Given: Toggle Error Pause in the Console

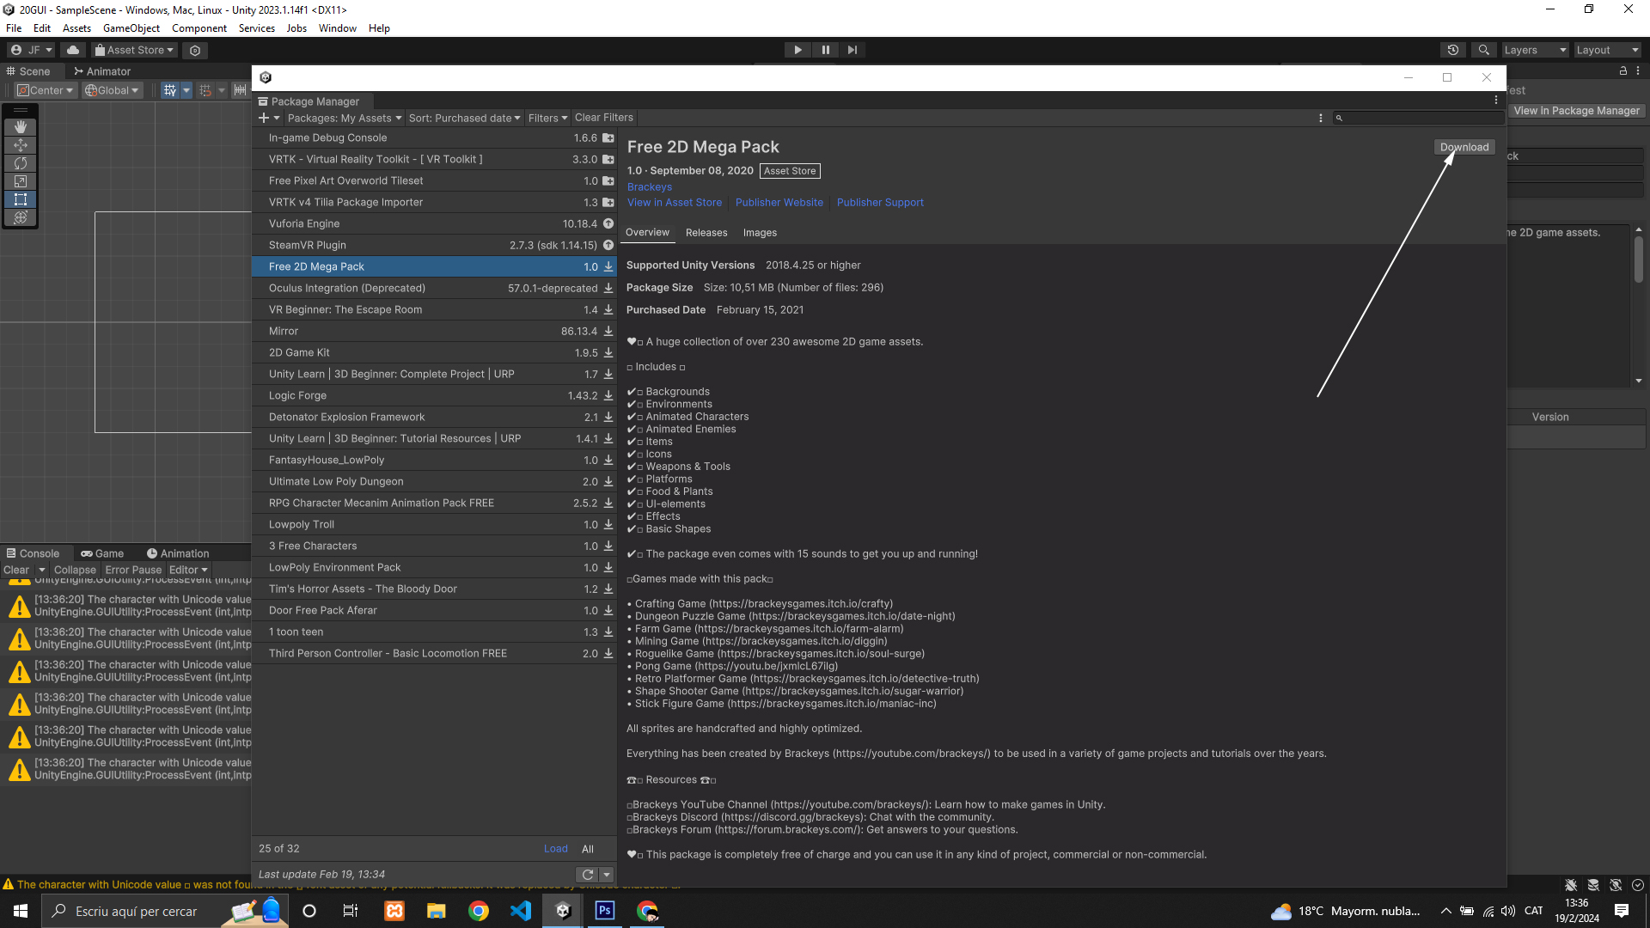Looking at the screenshot, I should click(x=133, y=570).
